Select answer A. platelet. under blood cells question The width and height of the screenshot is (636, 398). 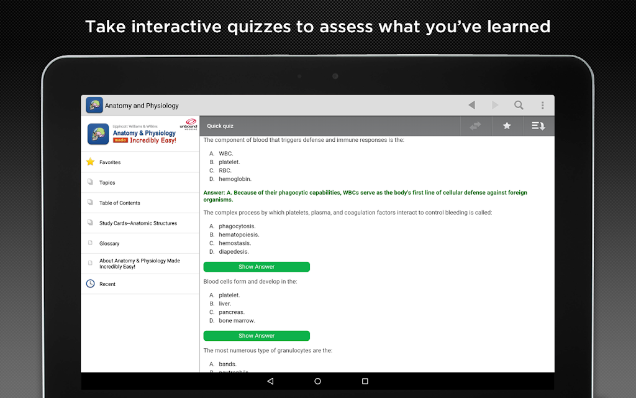(x=225, y=295)
